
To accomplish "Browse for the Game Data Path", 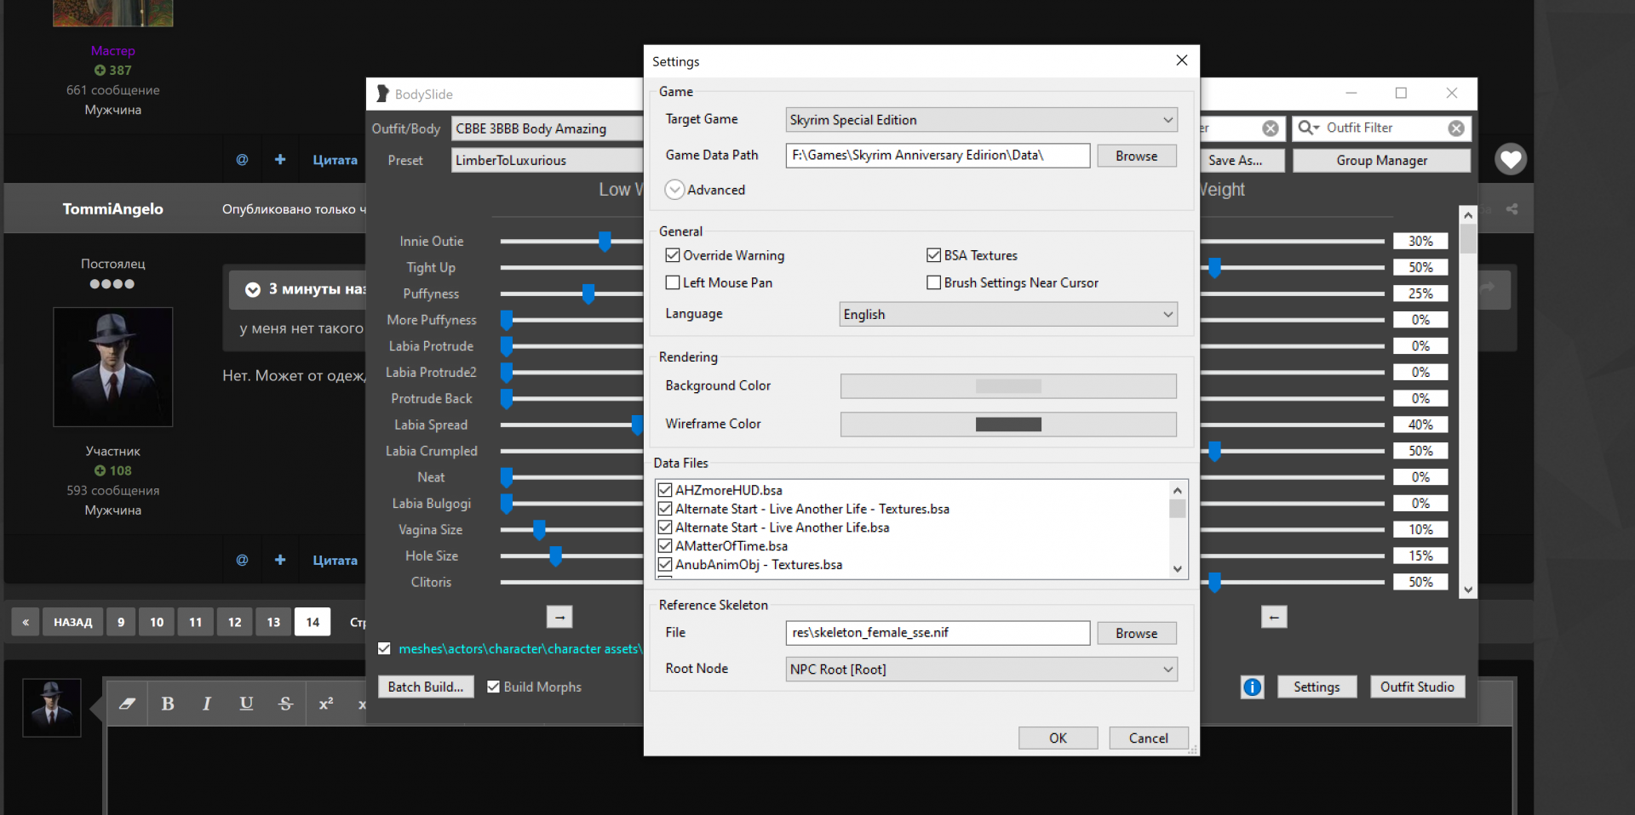I will [1136, 156].
